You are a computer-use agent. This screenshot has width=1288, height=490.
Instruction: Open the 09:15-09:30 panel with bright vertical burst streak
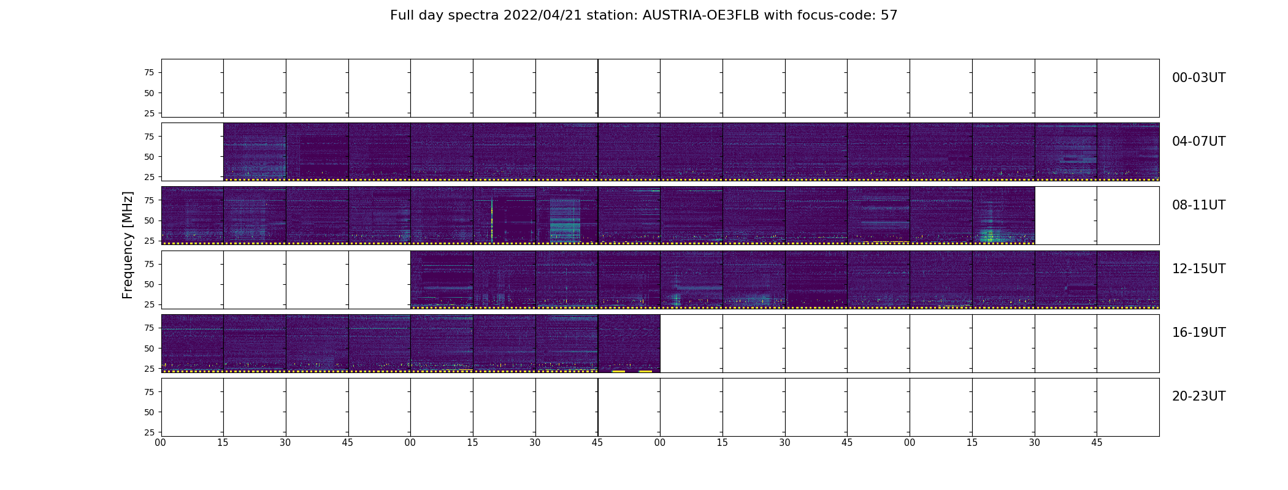pyautogui.click(x=504, y=216)
